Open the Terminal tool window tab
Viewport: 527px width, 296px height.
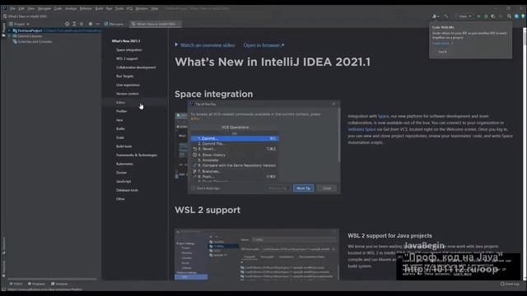click(x=59, y=284)
